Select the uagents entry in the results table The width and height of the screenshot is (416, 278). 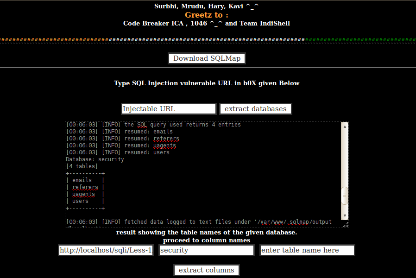point(84,194)
